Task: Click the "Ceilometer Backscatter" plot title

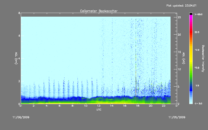Action: (x=99, y=11)
